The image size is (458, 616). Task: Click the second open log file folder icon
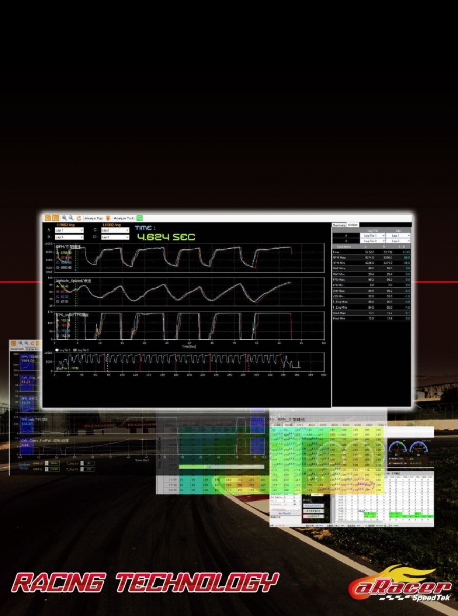(55, 218)
